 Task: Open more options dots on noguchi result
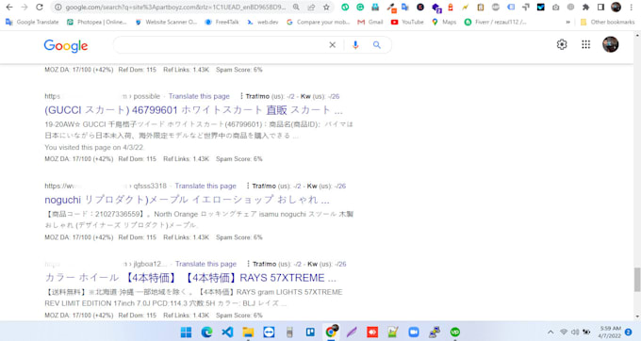click(248, 186)
